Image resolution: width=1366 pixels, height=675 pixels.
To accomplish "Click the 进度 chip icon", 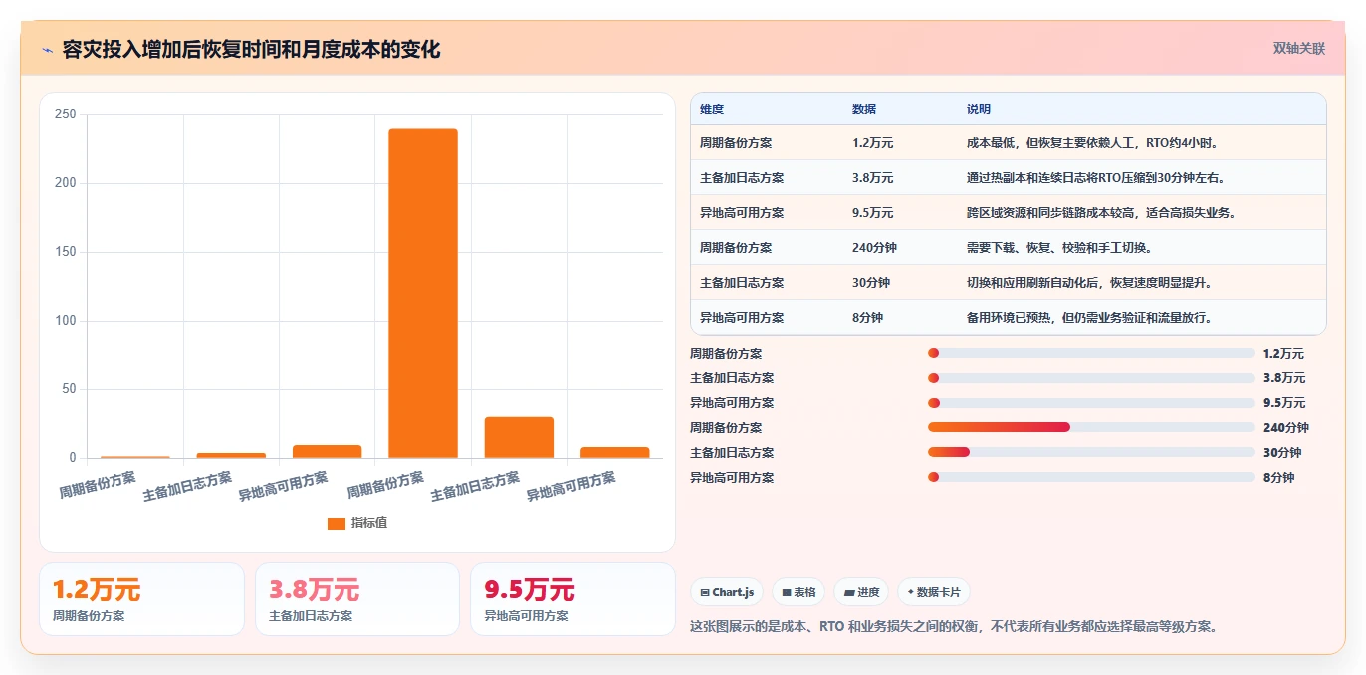I will (849, 593).
